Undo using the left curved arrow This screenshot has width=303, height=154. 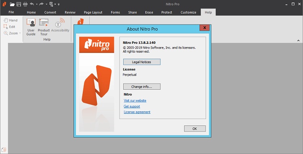[32, 4]
